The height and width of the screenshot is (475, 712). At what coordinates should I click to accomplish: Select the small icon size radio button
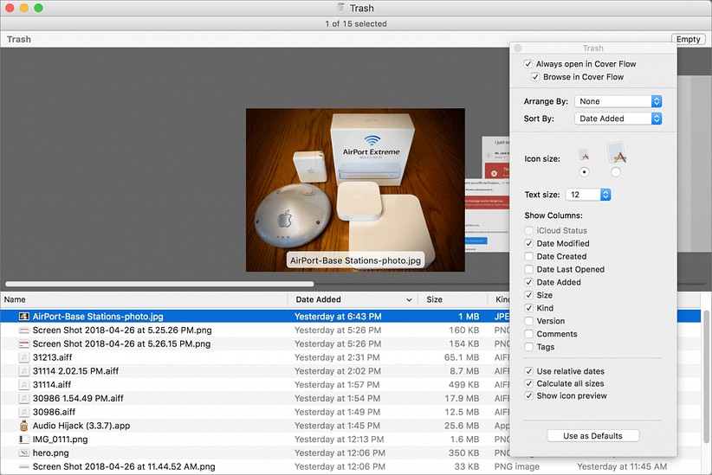(585, 172)
